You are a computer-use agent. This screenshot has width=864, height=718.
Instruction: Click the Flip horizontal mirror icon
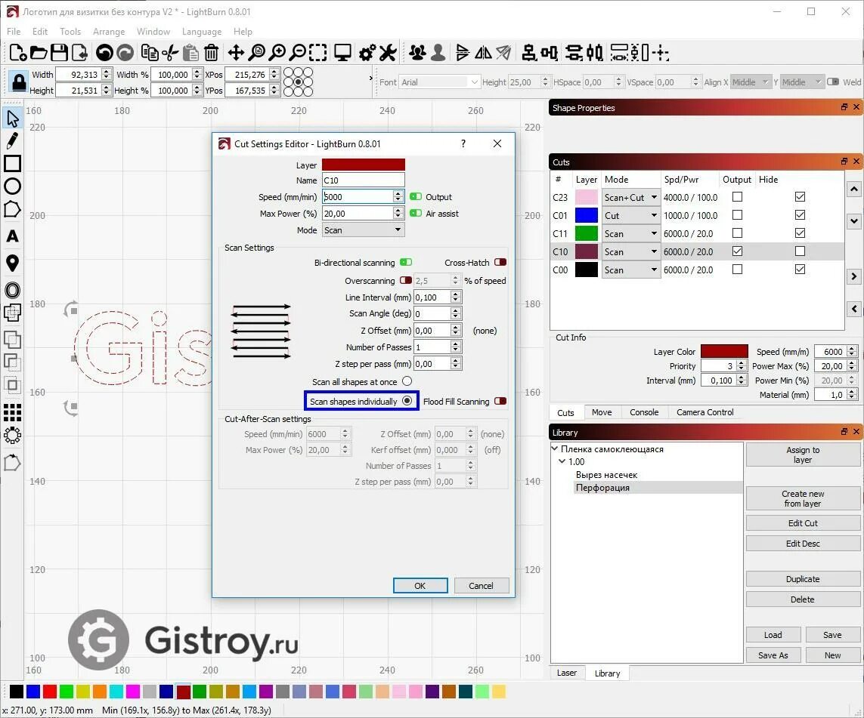pyautogui.click(x=483, y=53)
